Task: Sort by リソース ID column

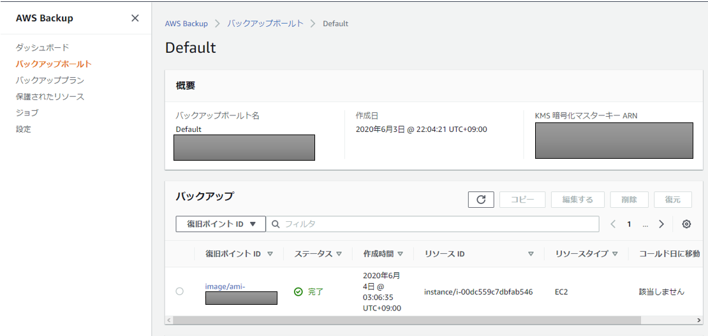Action: (x=531, y=254)
